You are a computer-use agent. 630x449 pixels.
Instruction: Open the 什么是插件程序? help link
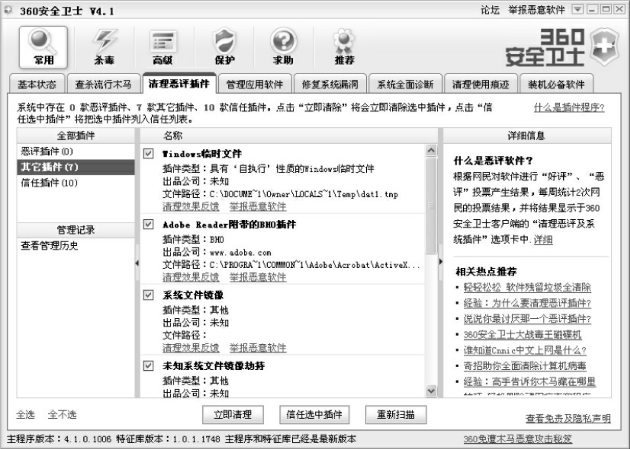pos(569,107)
